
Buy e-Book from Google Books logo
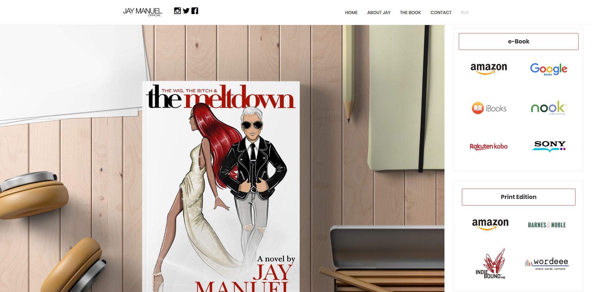tap(549, 69)
